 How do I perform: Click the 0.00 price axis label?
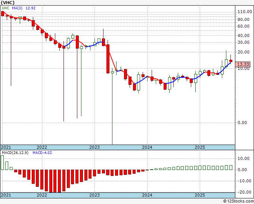click(x=242, y=123)
